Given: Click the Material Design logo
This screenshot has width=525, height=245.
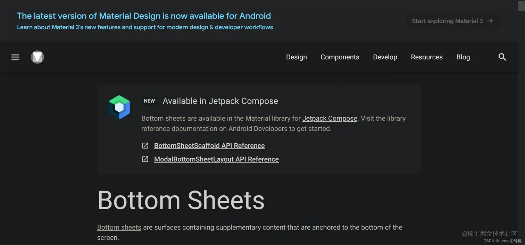Looking at the screenshot, I should click(37, 57).
